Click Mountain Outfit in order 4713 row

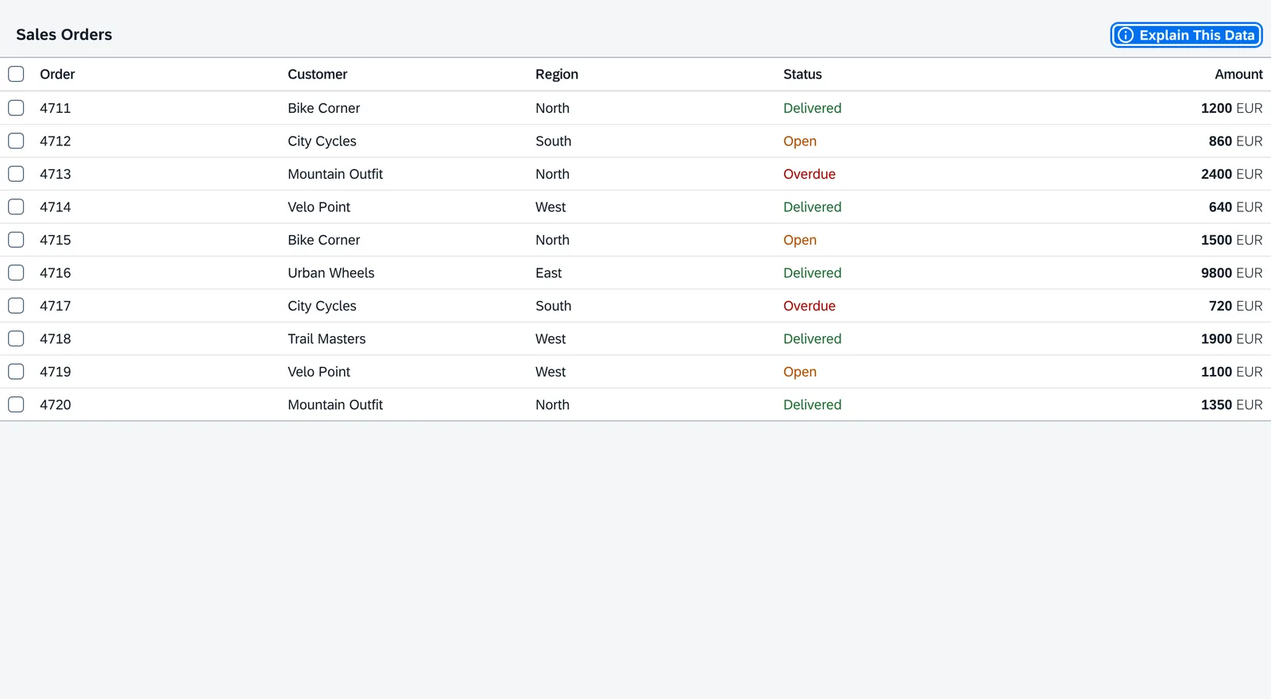click(335, 174)
